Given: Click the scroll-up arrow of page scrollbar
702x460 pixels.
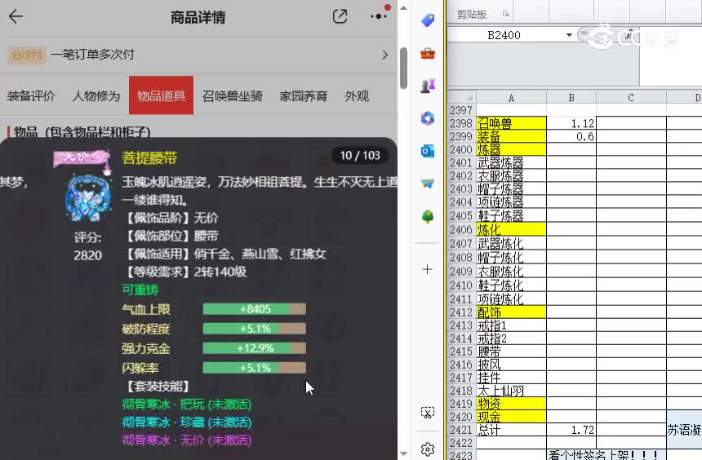Looking at the screenshot, I should coord(403,7).
